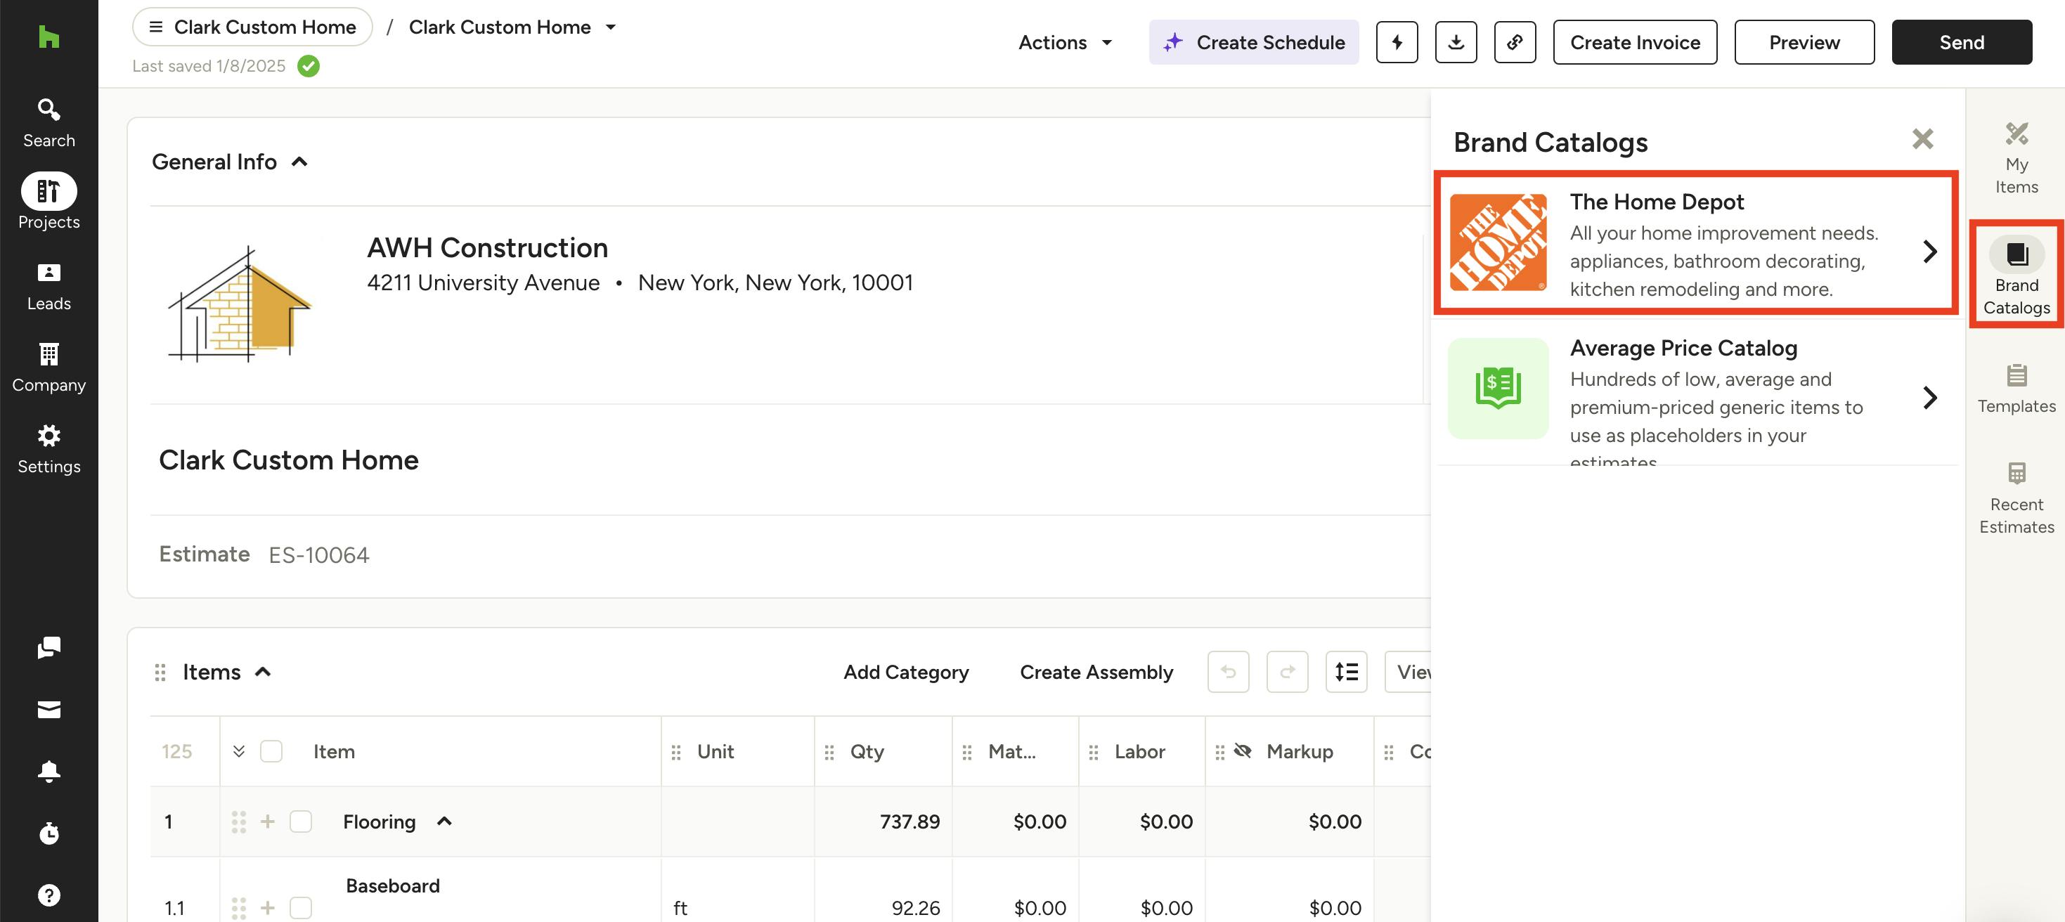Open My Items panel tab
Screen dimensions: 2065x922
2016,159
